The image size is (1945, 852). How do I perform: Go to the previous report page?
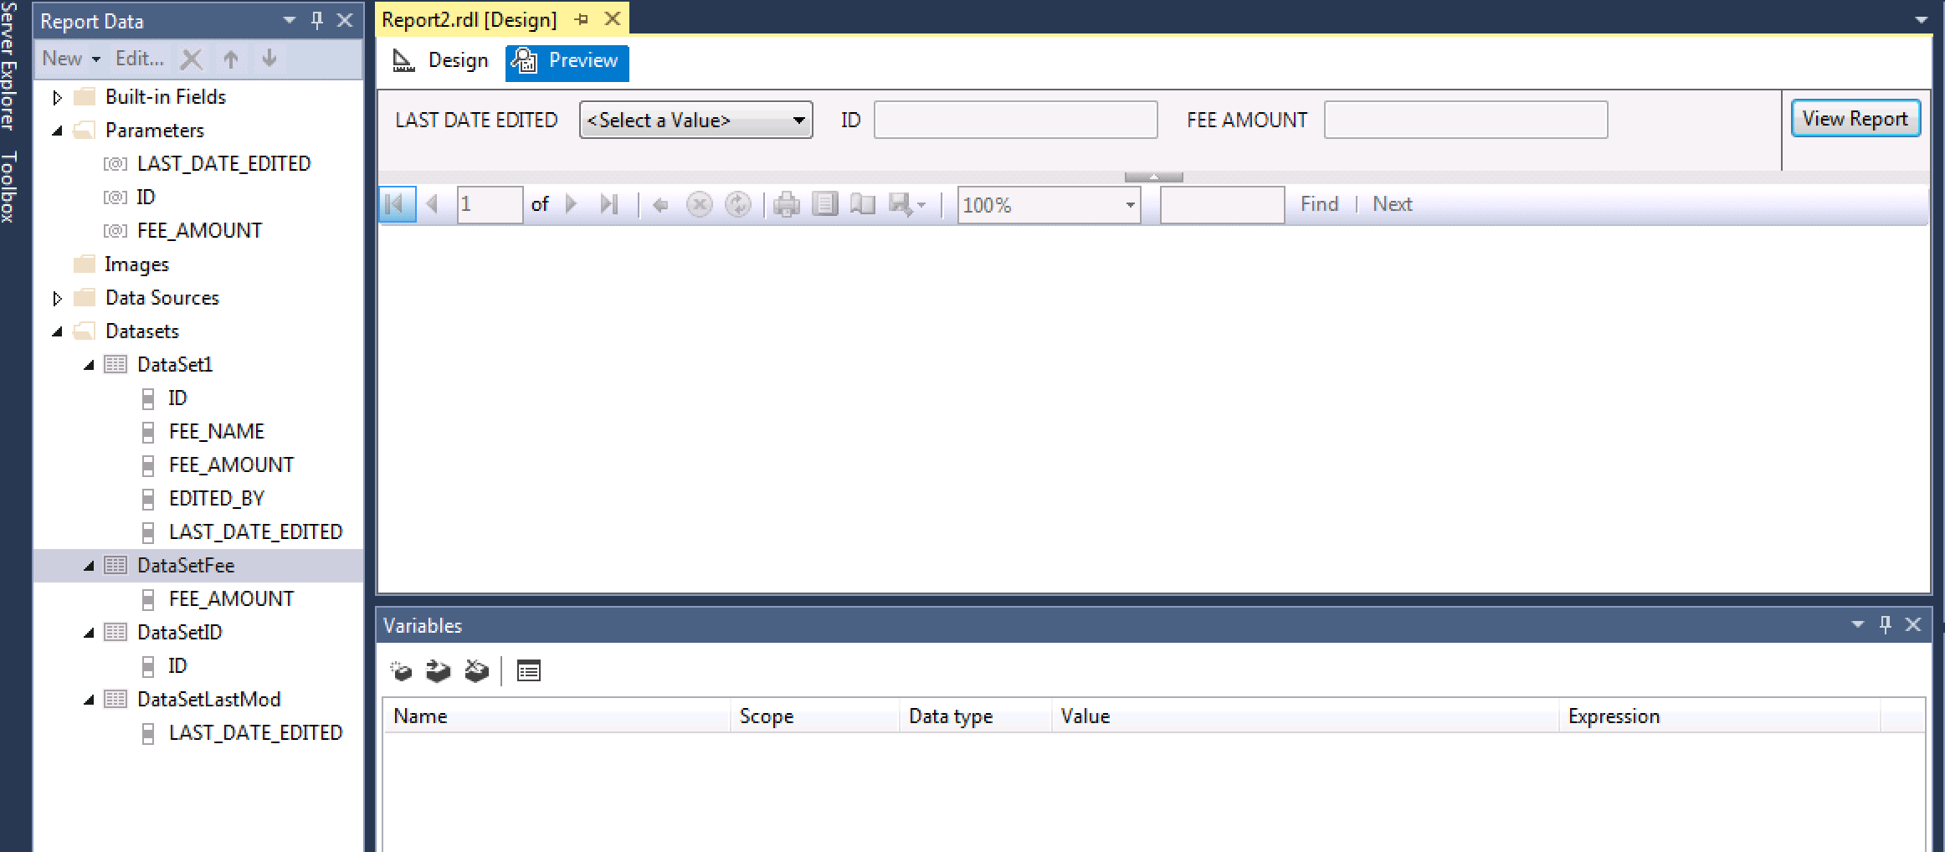coord(433,204)
